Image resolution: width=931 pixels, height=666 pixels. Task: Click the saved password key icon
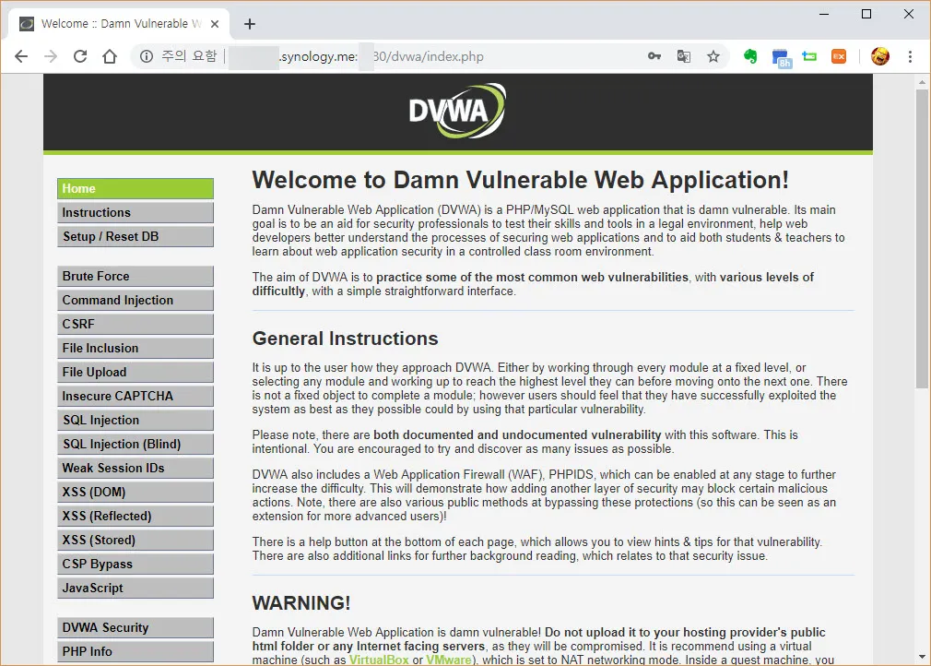point(654,56)
